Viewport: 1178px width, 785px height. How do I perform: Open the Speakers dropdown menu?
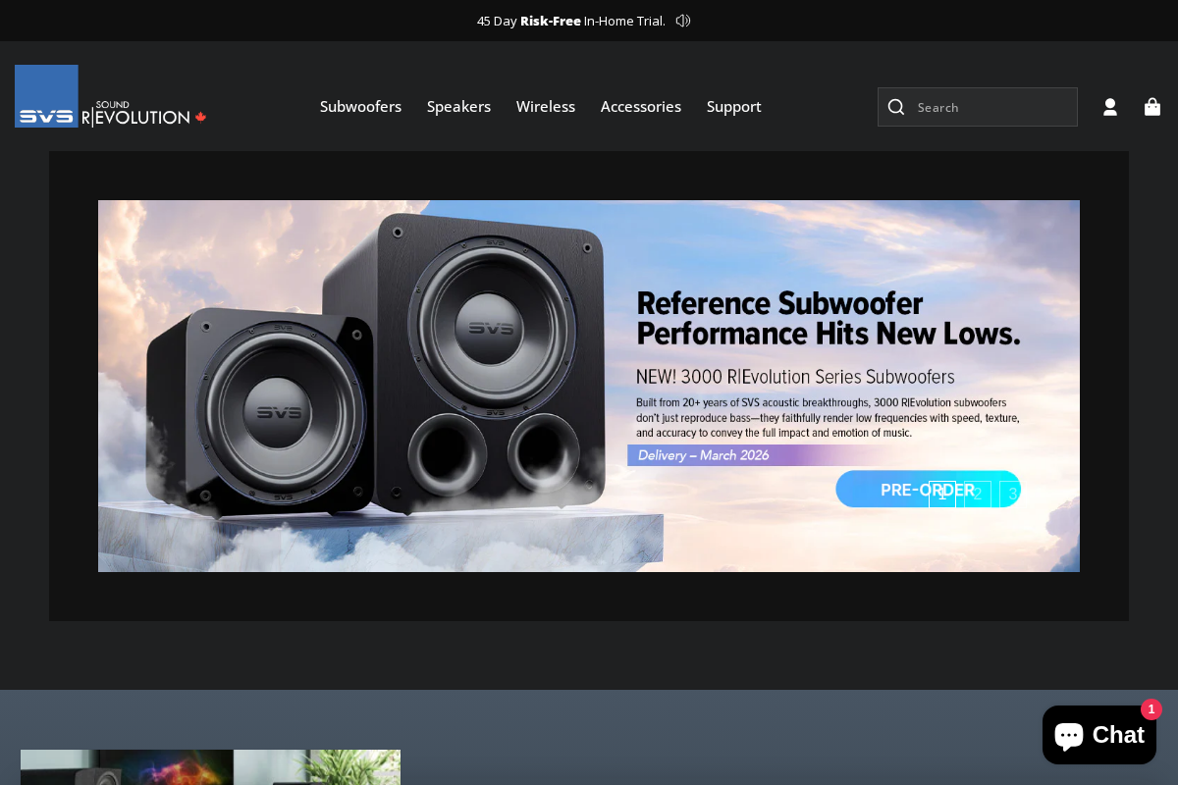(458, 107)
